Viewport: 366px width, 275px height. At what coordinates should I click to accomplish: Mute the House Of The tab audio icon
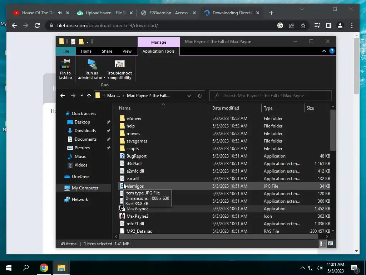click(60, 13)
